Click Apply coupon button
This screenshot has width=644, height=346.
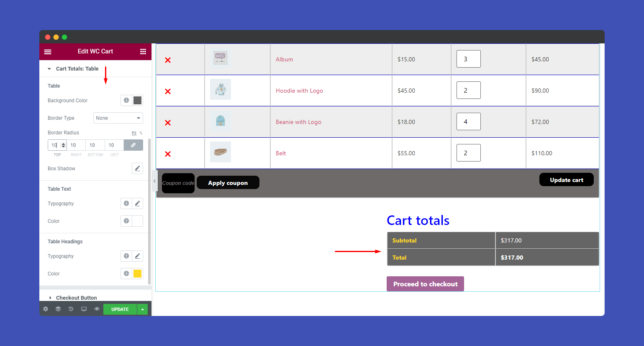point(228,183)
